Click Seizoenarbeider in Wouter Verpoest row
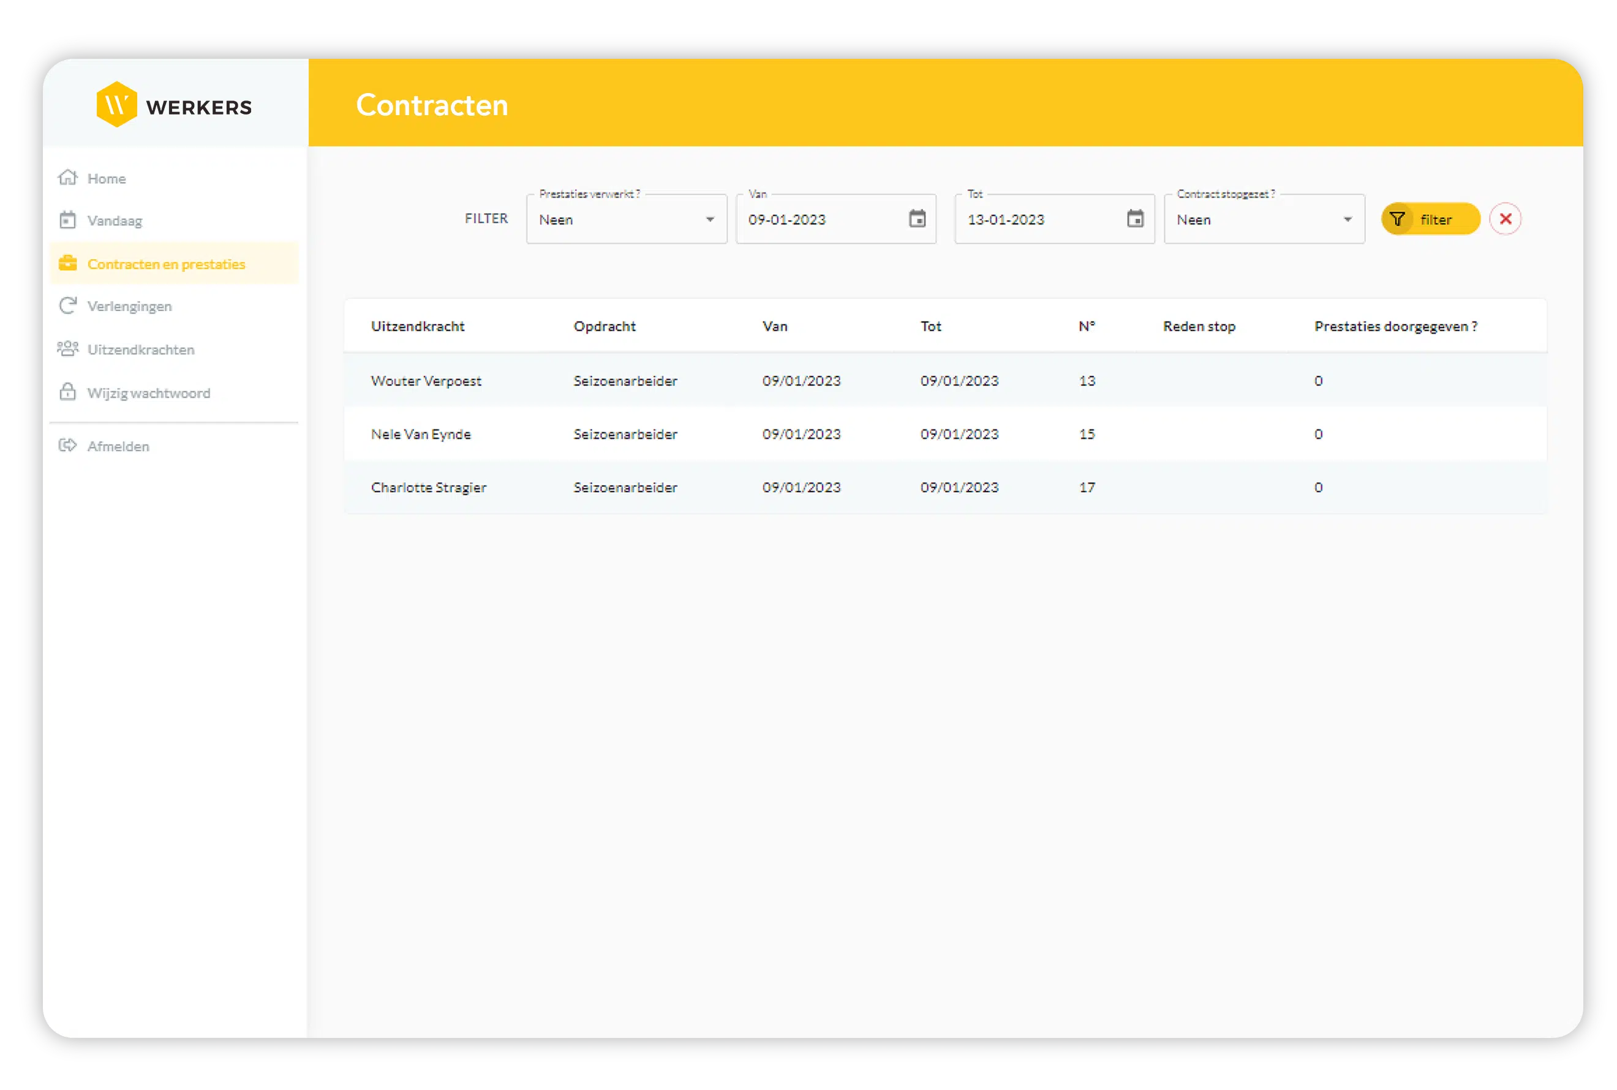The image size is (1617, 1090). (624, 380)
